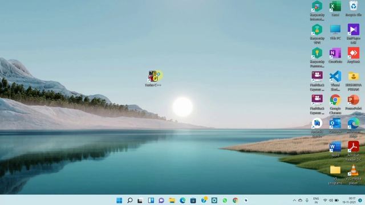365x205 pixels.
Task: Open the Get Help question-mark taskbar icon
Action: (x=204, y=200)
